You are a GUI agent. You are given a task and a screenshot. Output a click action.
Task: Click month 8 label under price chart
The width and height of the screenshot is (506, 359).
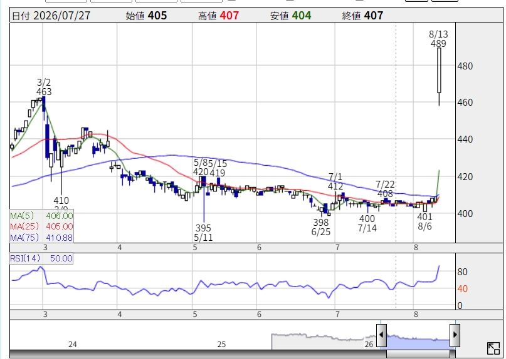tap(416, 248)
